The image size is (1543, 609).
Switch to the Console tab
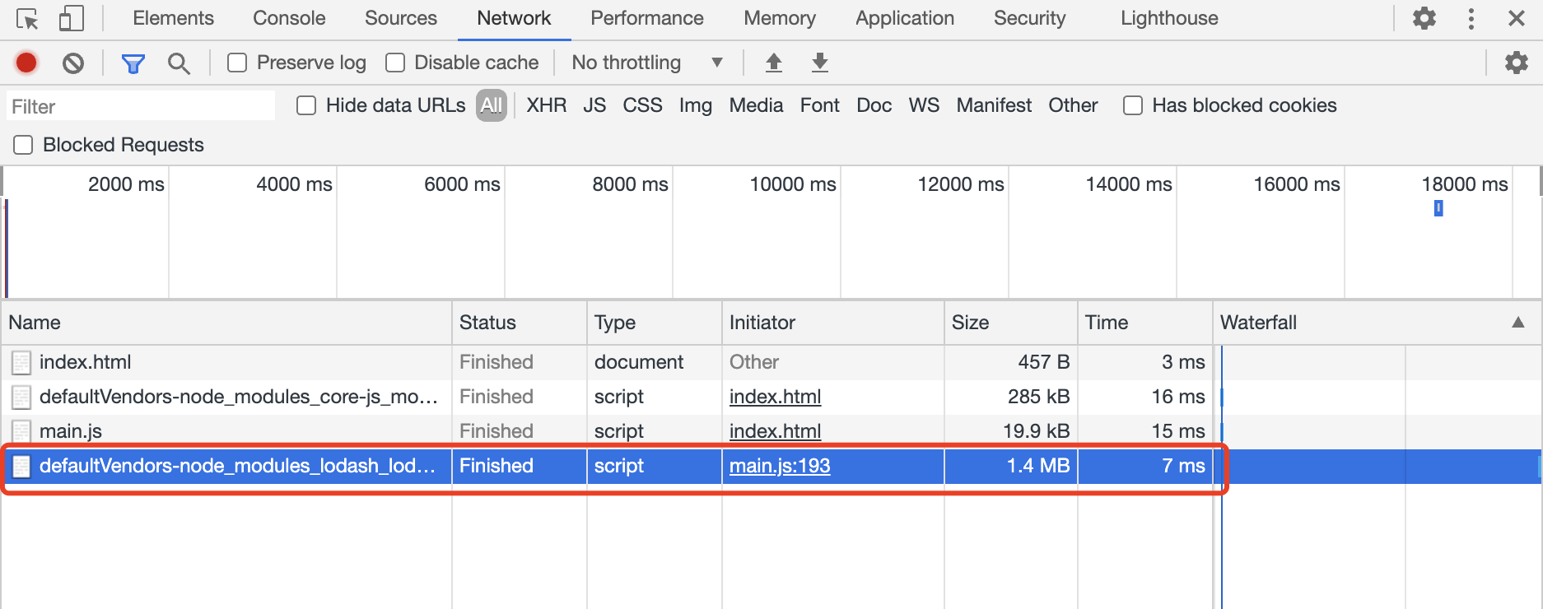[x=289, y=18]
